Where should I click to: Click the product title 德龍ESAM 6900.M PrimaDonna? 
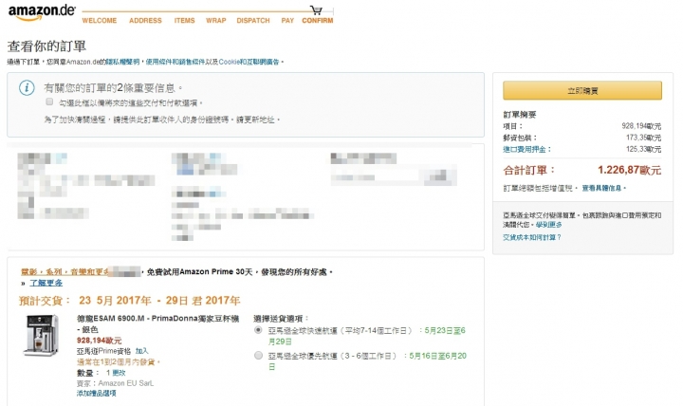(x=157, y=323)
